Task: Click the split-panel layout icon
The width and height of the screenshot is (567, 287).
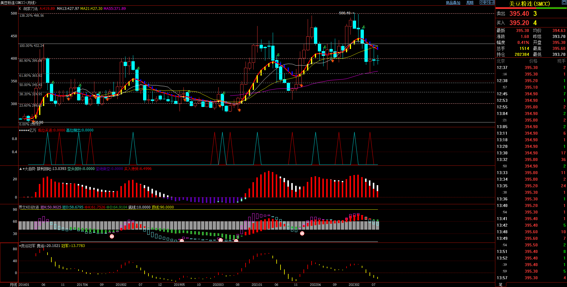Action: pos(492,2)
